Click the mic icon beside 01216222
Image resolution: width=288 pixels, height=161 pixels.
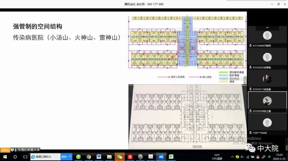click(250, 67)
